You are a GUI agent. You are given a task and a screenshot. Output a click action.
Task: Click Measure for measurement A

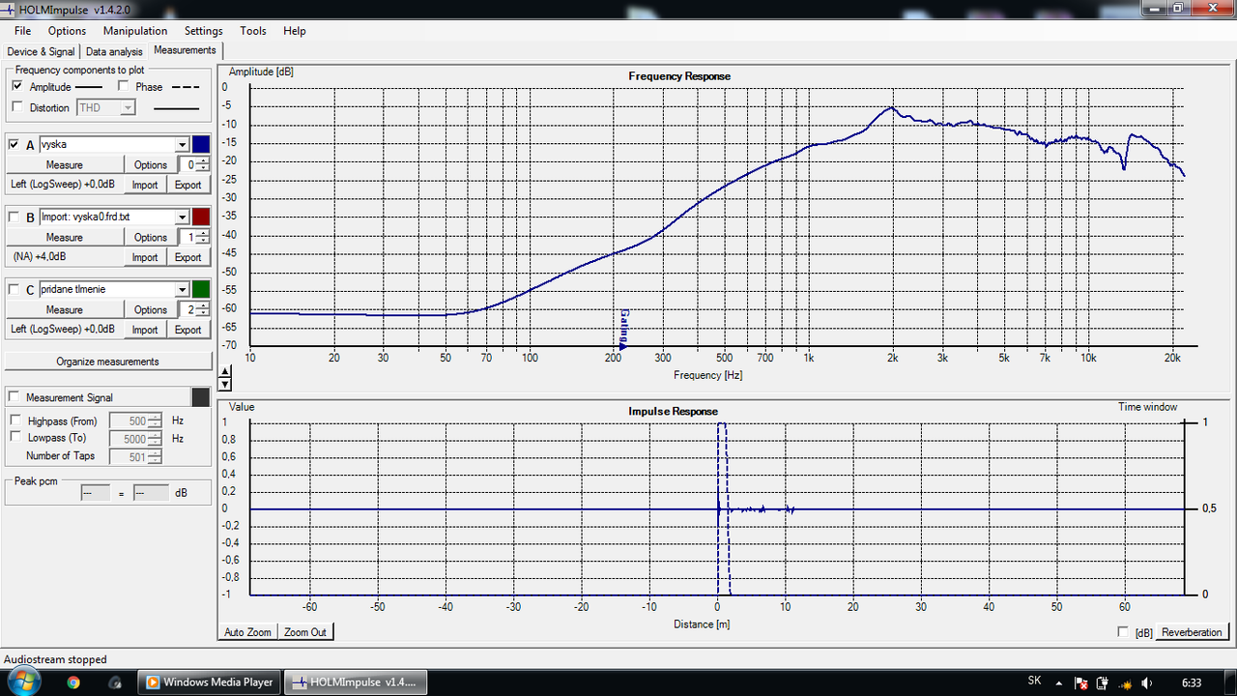coord(65,165)
